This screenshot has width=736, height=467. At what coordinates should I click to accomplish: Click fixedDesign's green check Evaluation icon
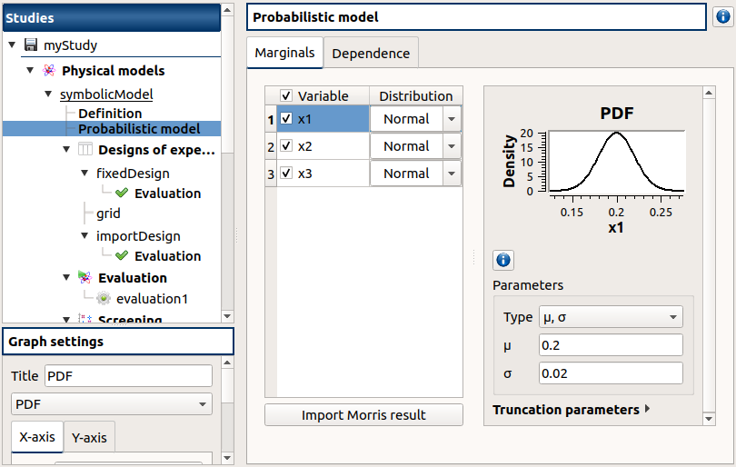point(122,194)
